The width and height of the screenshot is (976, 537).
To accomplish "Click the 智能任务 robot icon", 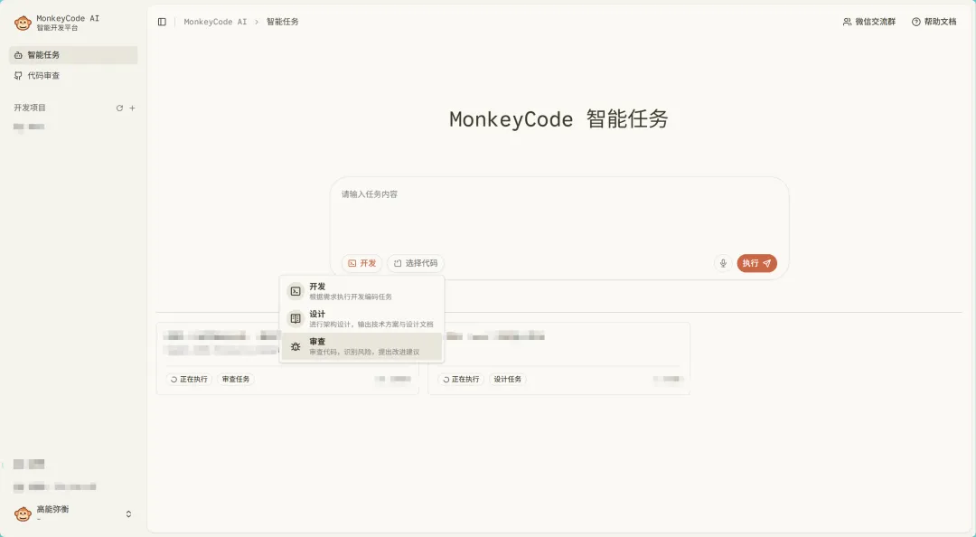I will pyautogui.click(x=18, y=55).
